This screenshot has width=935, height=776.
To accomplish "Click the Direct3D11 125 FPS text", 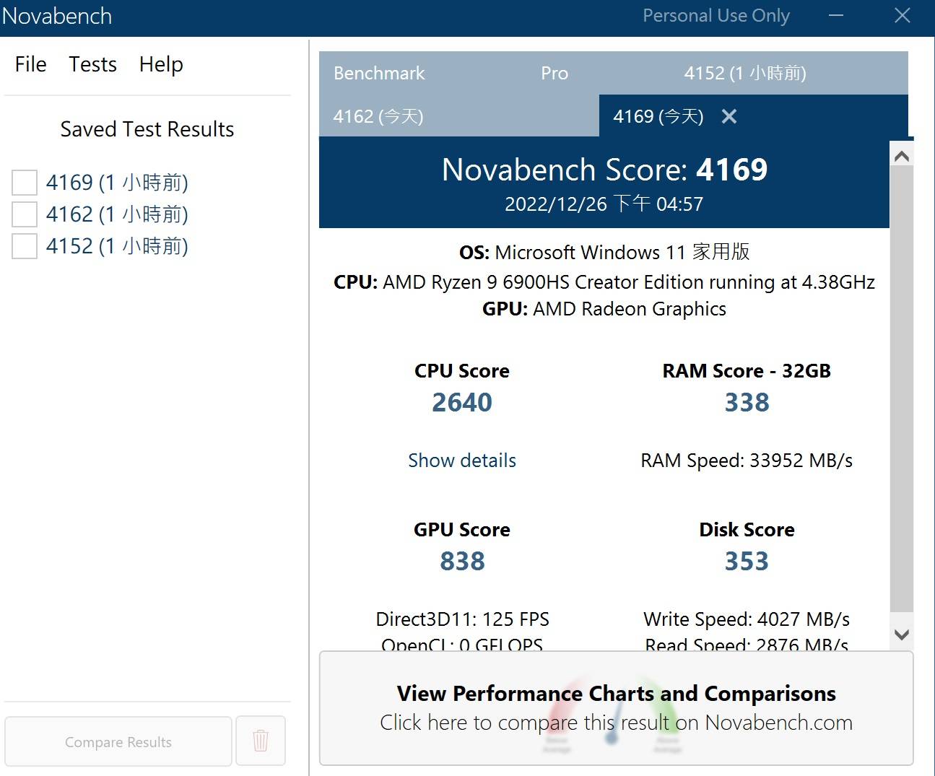I will click(x=462, y=619).
